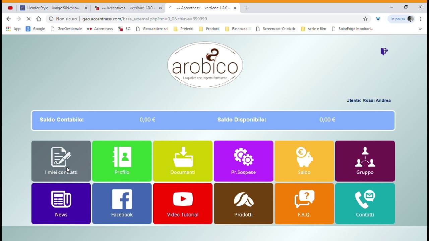Viewport: 429px width, 241px height.
Task: Click the Saldo Disponibile 0,00 € value
Action: [x=327, y=119]
